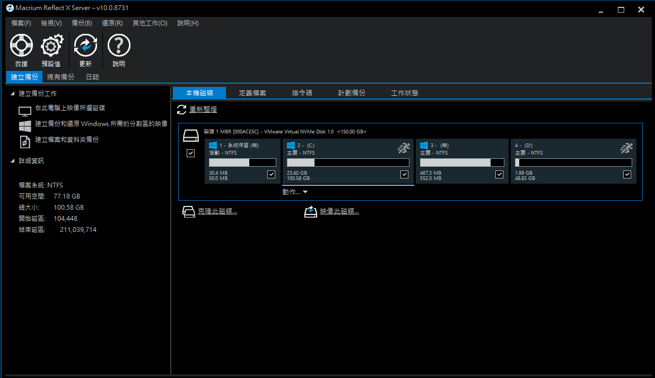Collapse the 詳細資訊 details section
The height and width of the screenshot is (378, 655).
tap(13, 161)
